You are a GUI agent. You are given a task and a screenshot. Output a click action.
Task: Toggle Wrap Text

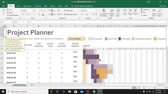pos(69,10)
